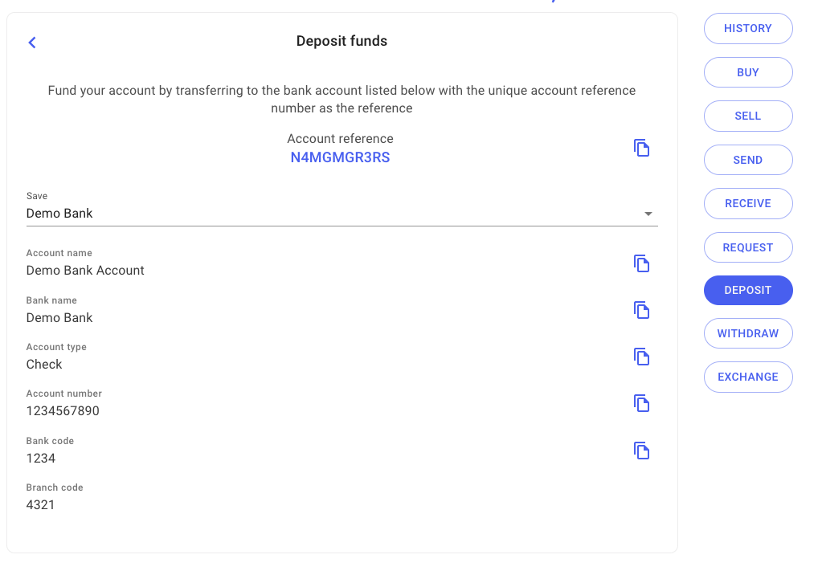Open the Exchange option
Image resolution: width=818 pixels, height=571 pixels.
(x=747, y=377)
